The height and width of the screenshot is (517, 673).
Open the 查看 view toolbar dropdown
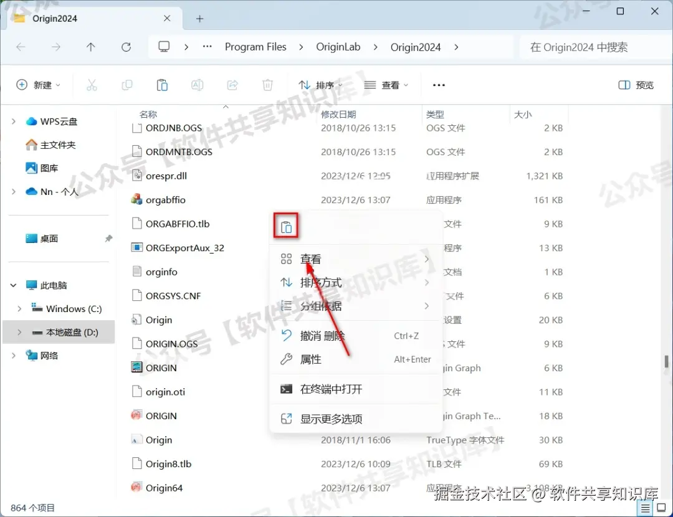[386, 85]
